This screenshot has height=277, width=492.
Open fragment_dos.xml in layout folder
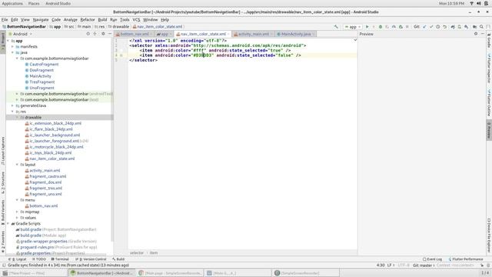[x=45, y=182]
